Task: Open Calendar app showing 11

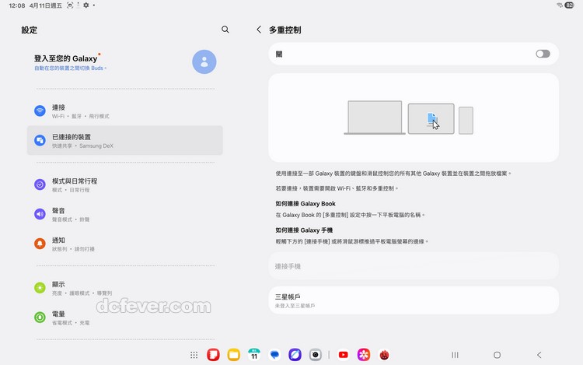Action: tap(254, 355)
